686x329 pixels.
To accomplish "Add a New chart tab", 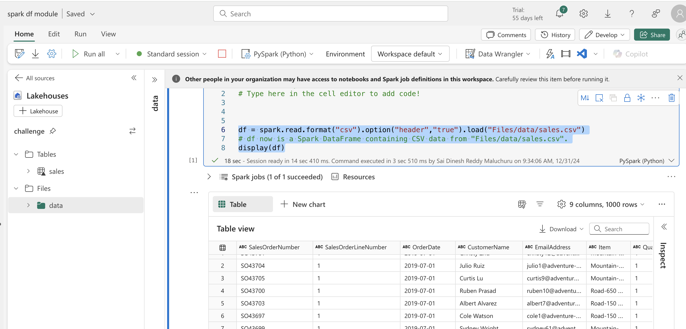I will [303, 204].
